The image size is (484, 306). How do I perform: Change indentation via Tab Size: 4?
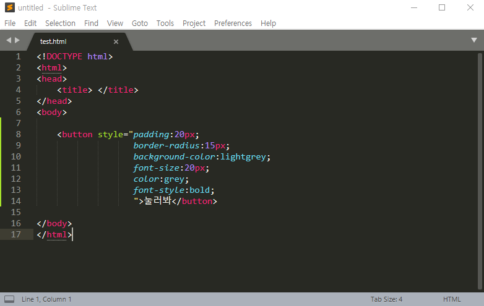click(386, 299)
